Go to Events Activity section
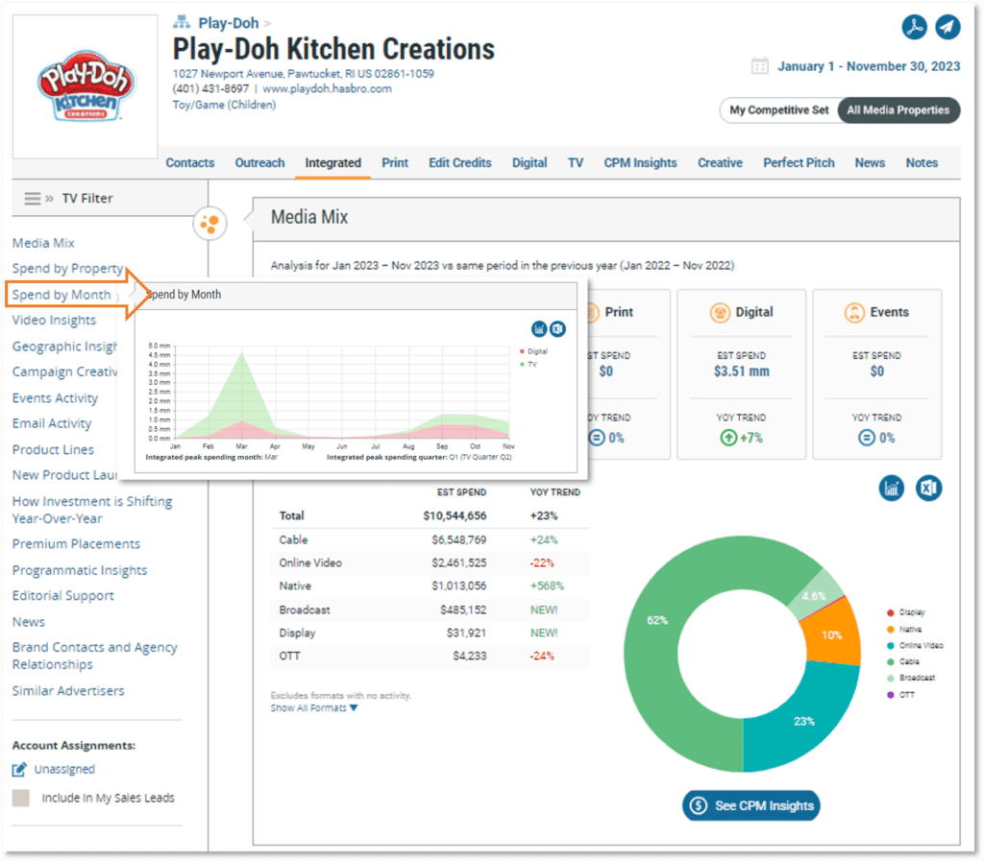This screenshot has height=861, width=984. tap(55, 398)
